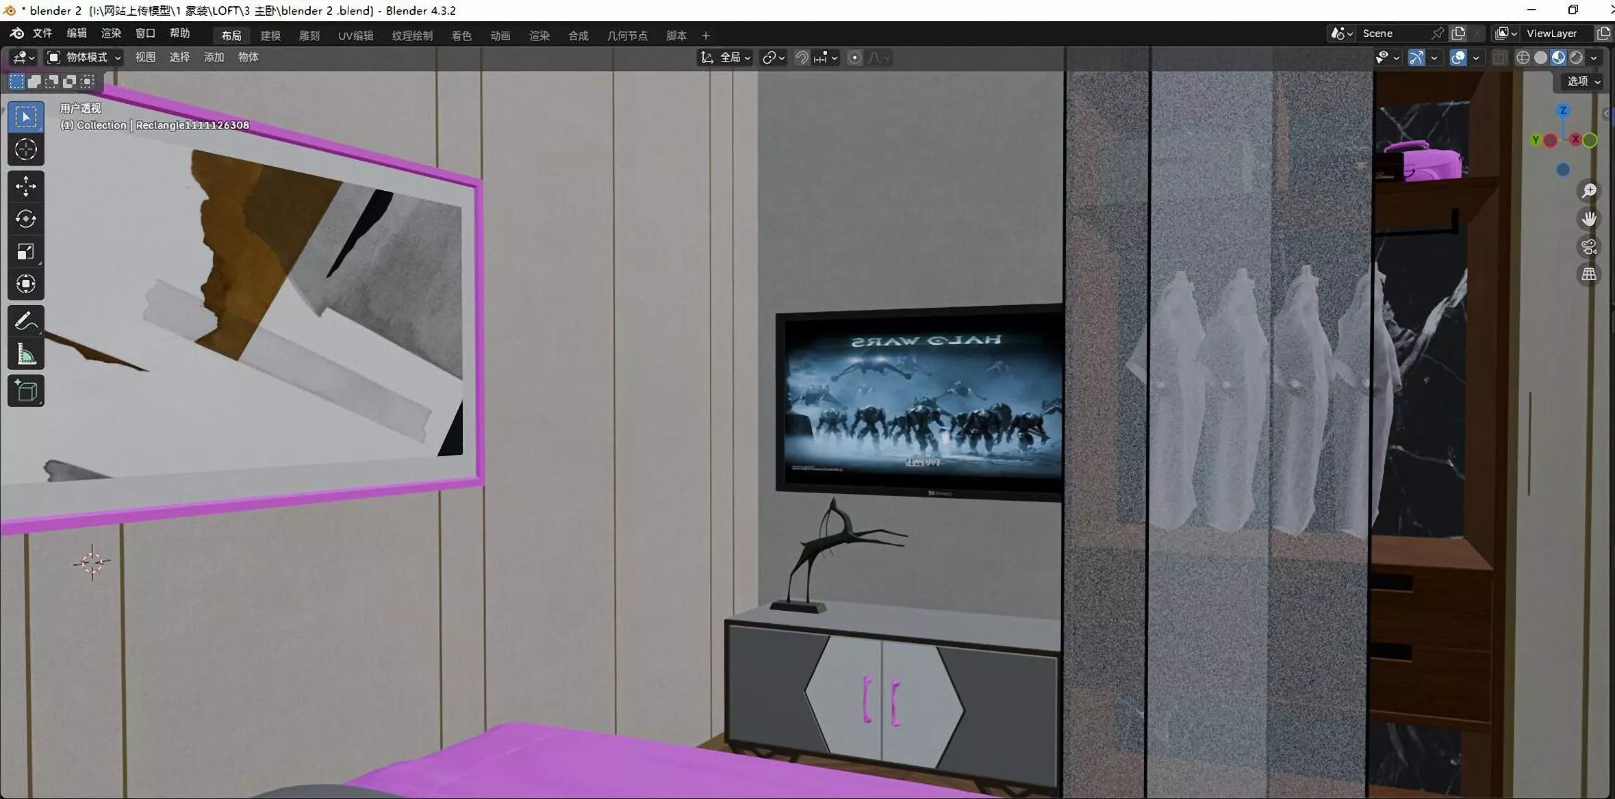
Task: Switch to perspective/orthographic grid icon
Action: [x=1589, y=275]
